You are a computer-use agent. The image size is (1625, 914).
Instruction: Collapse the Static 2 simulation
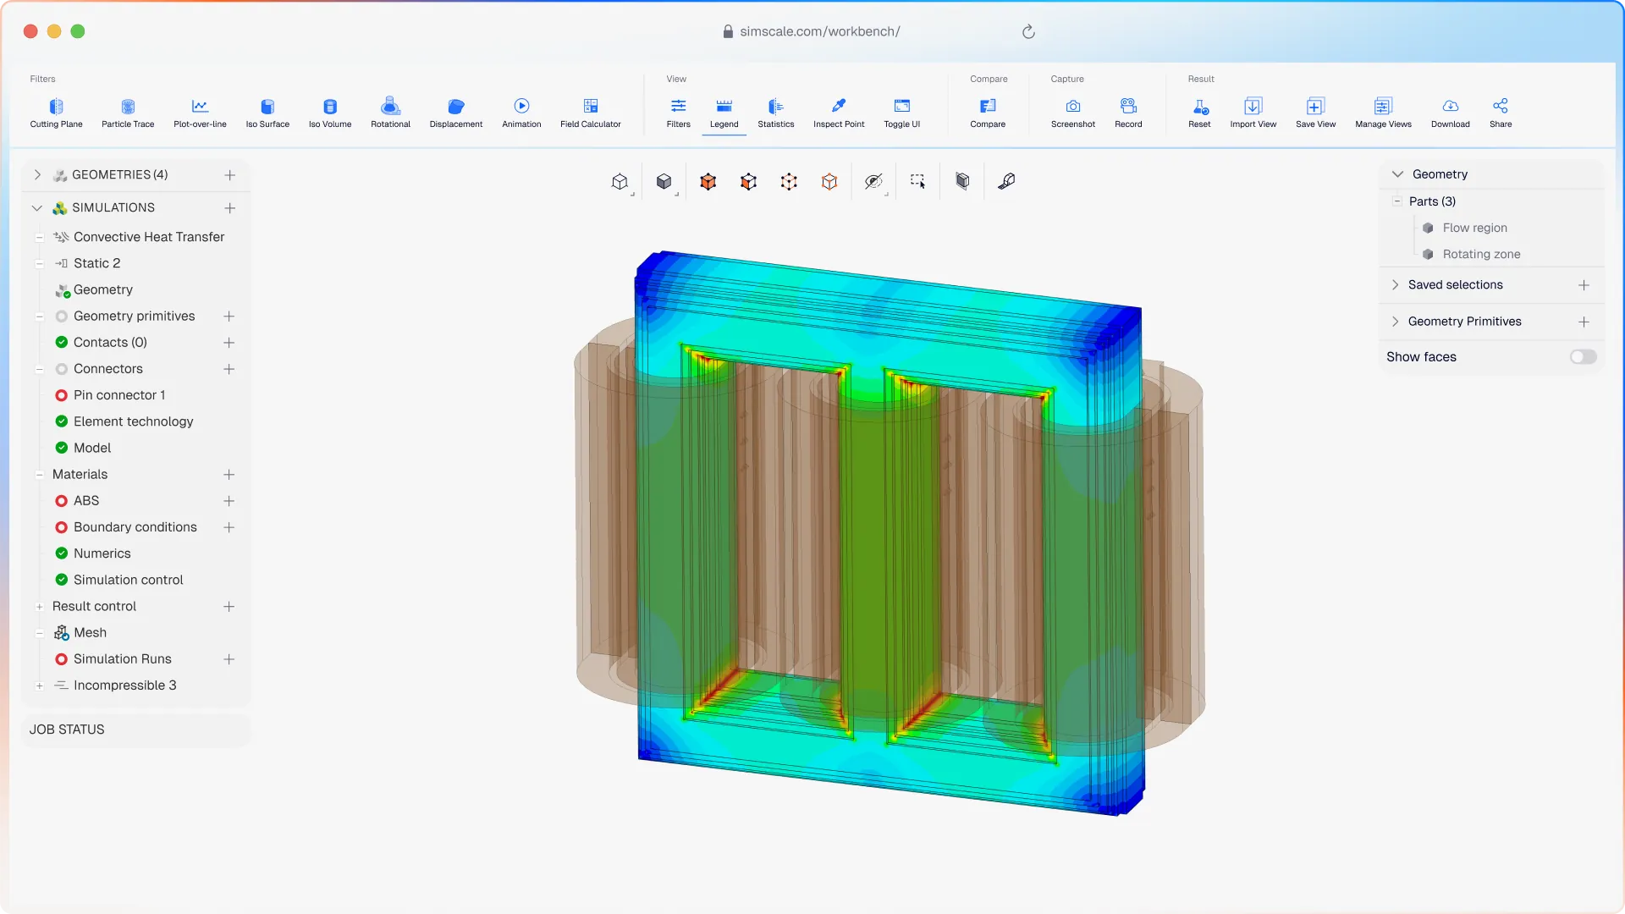pyautogui.click(x=39, y=264)
